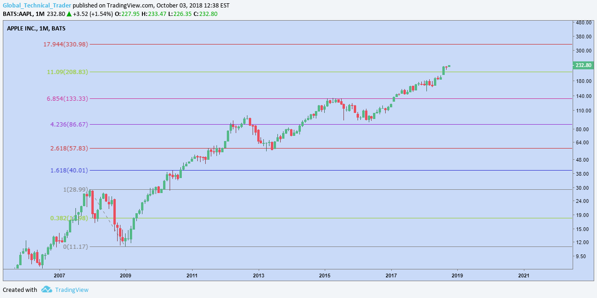Click the current price tag 232.80
The height and width of the screenshot is (298, 597).
coord(583,66)
